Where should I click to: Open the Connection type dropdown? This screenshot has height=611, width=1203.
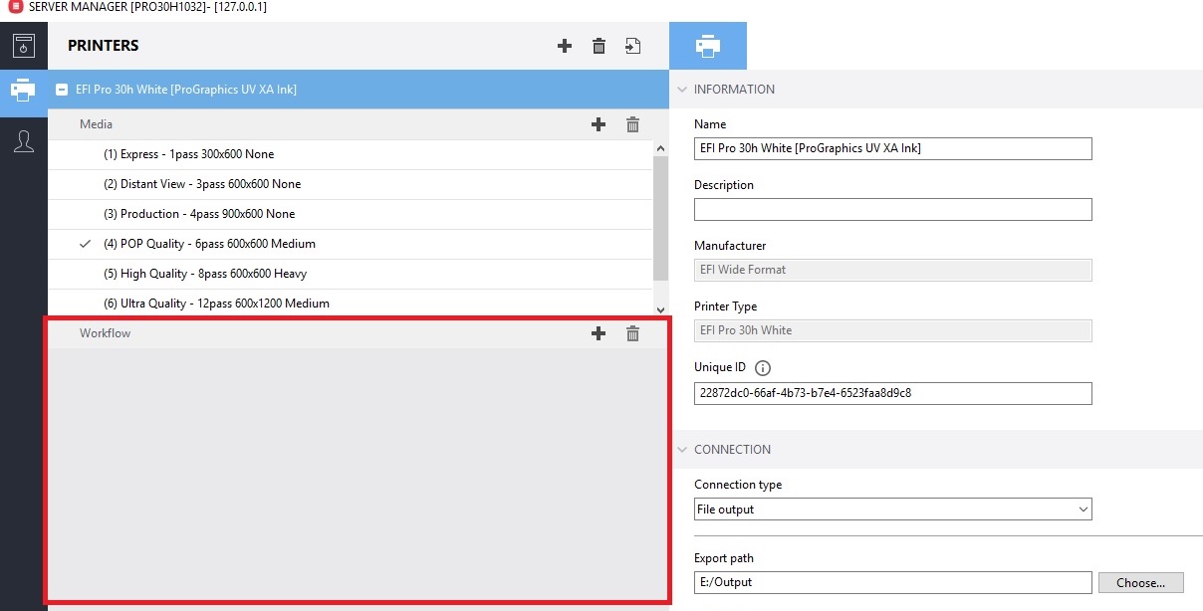(x=892, y=509)
